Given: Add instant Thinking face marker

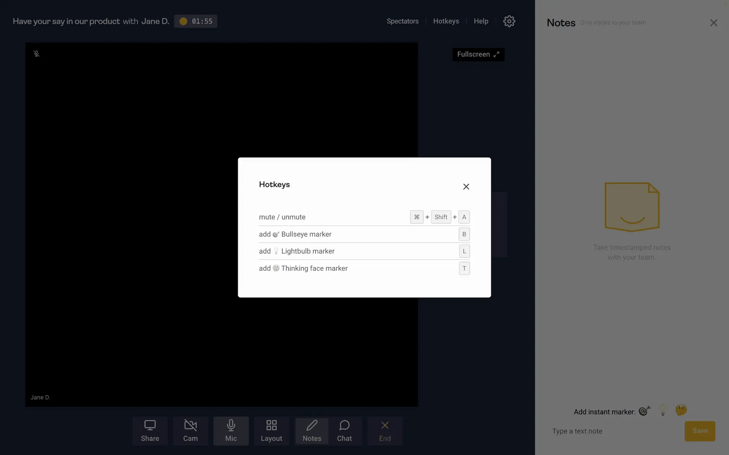Looking at the screenshot, I should click(681, 410).
